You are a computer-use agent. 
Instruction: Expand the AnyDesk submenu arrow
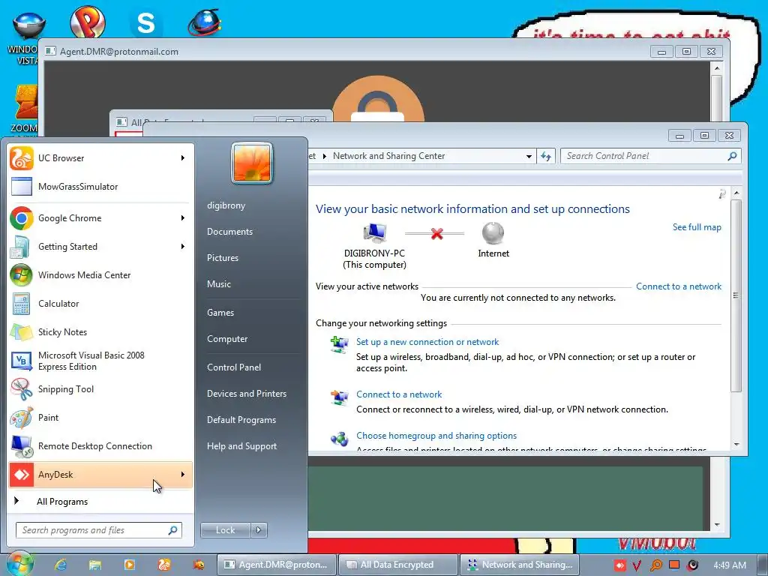[x=183, y=474]
